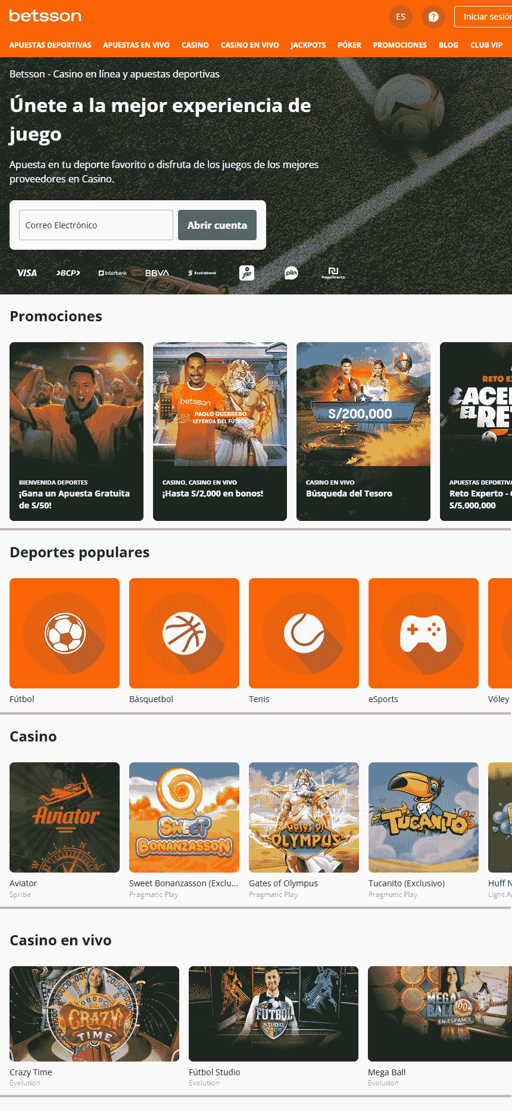Screen dimensions: 512x1111
Task: Click the Fútbol Studio title
Action: [x=214, y=1072]
